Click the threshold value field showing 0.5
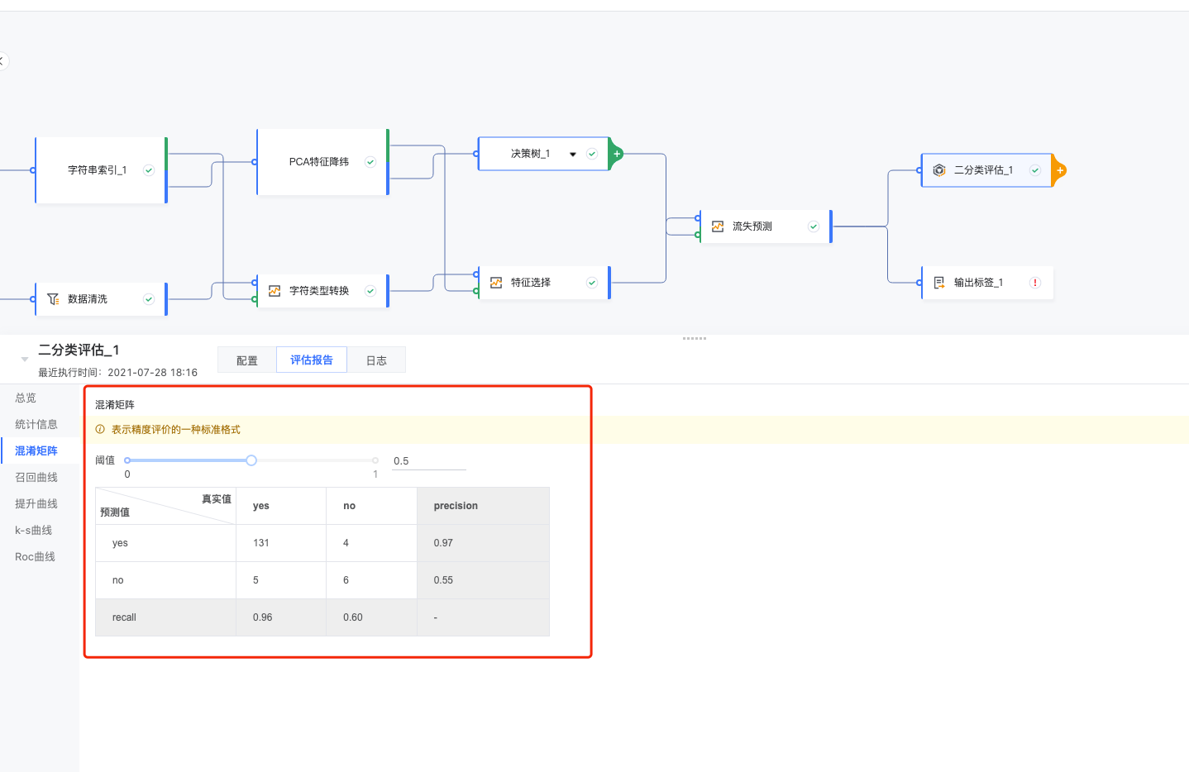Viewport: 1189px width, 772px height. pos(428,461)
